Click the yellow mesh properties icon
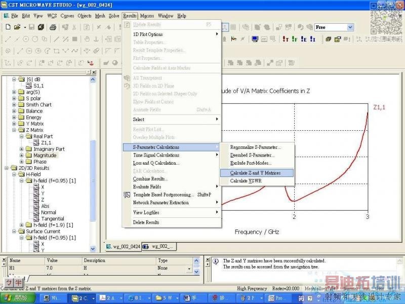The image size is (405, 304). pyautogui.click(x=337, y=39)
